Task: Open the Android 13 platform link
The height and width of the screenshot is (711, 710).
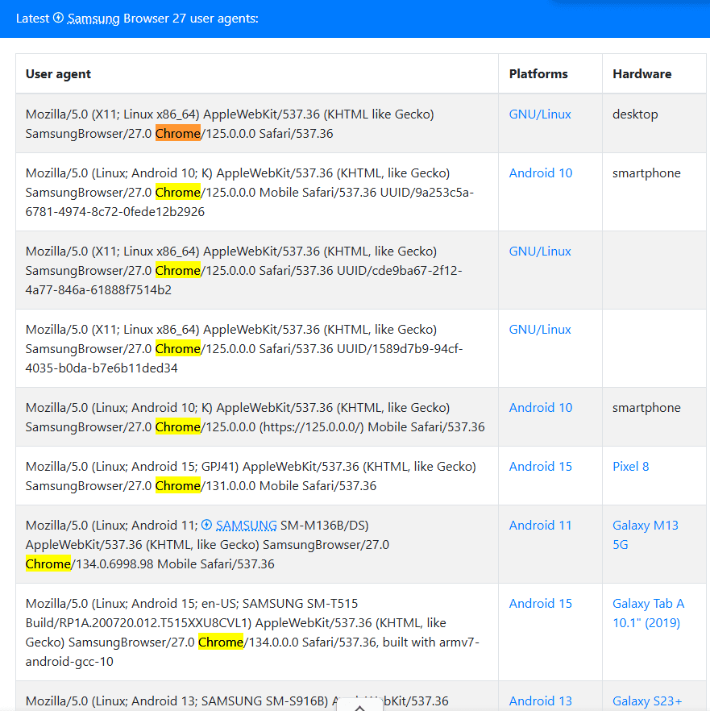Action: point(541,701)
